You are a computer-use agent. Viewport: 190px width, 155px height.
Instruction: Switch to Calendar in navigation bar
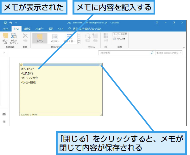click(x=4, y=122)
